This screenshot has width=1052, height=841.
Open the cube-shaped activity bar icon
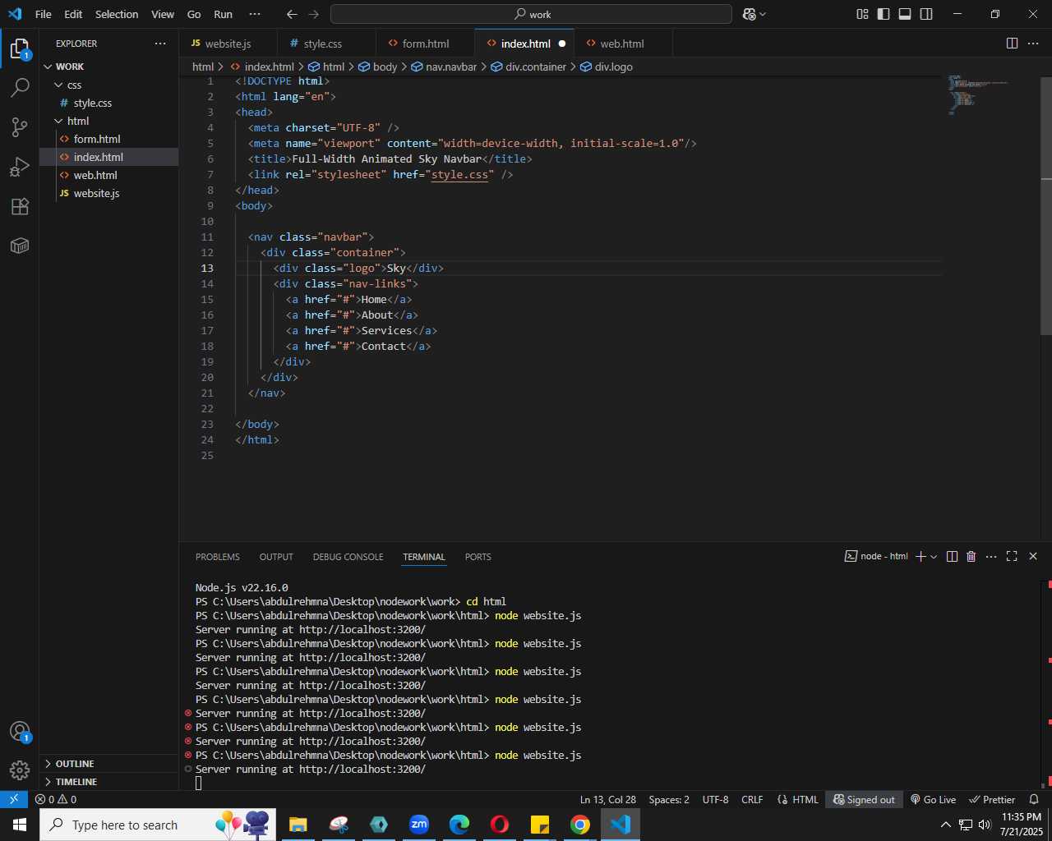point(20,246)
